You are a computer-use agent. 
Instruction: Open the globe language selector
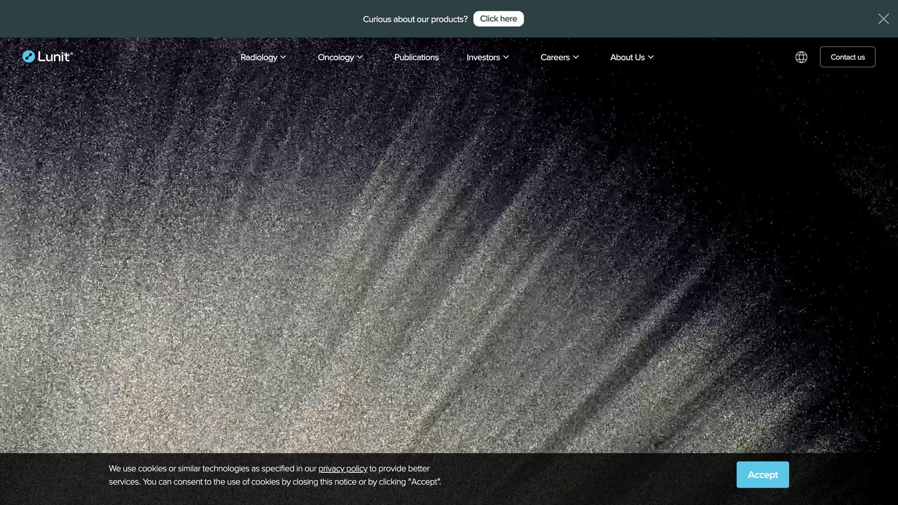(x=801, y=57)
